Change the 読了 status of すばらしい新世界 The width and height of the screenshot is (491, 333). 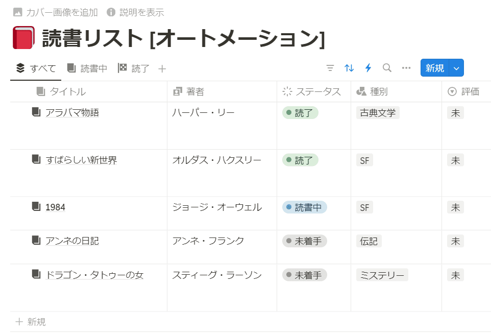(300, 160)
